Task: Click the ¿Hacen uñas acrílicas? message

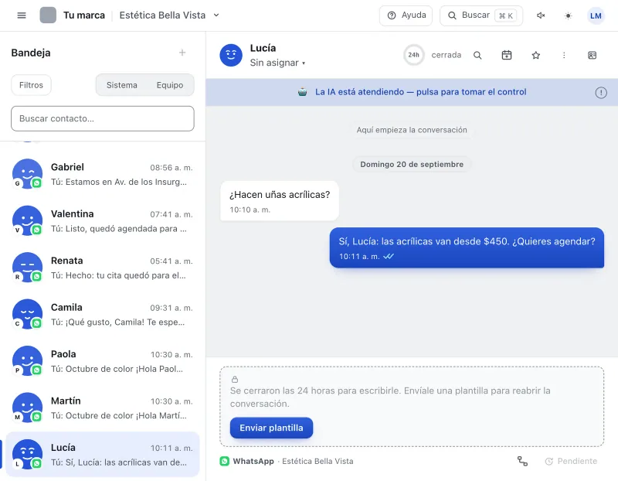Action: [x=280, y=200]
